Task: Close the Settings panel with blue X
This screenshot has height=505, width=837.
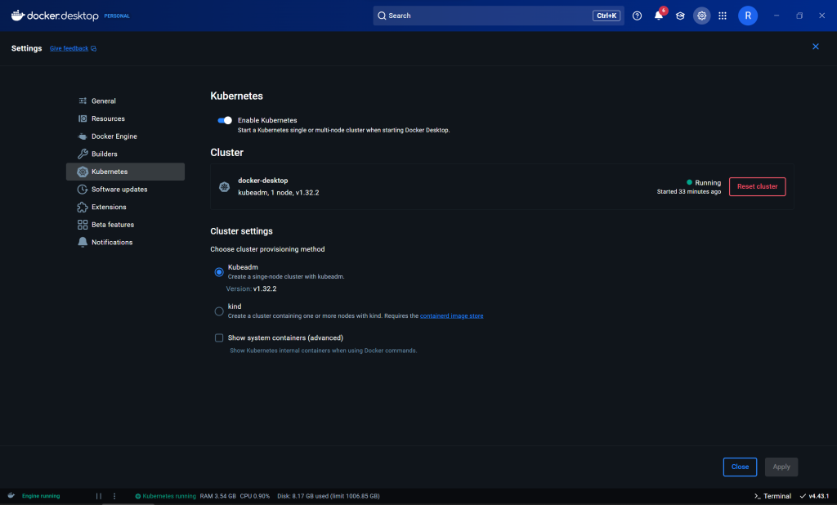Action: click(815, 47)
